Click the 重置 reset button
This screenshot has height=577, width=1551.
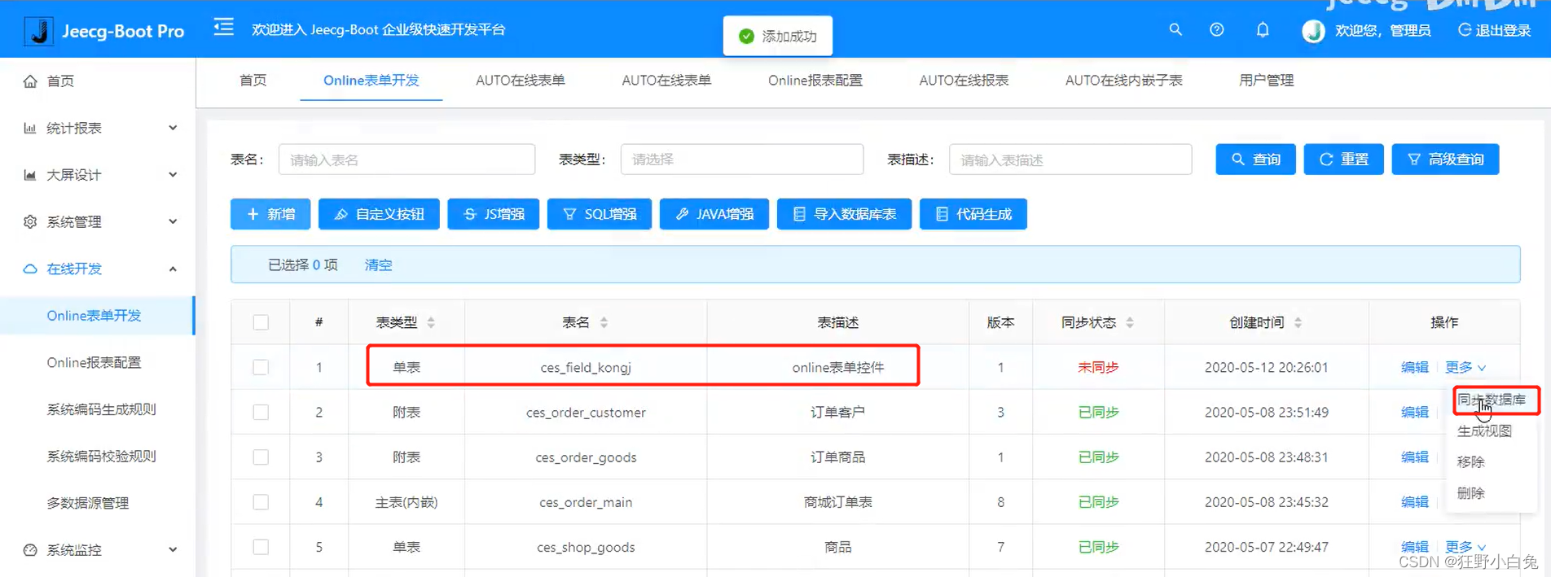[1343, 160]
